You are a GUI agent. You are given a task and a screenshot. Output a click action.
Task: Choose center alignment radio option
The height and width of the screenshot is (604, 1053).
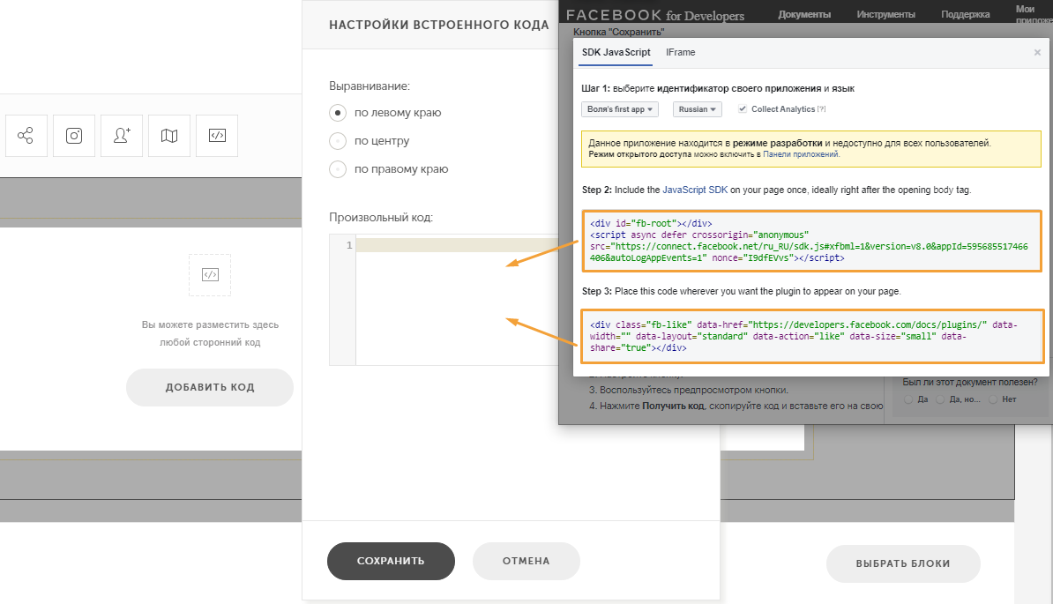coord(338,141)
